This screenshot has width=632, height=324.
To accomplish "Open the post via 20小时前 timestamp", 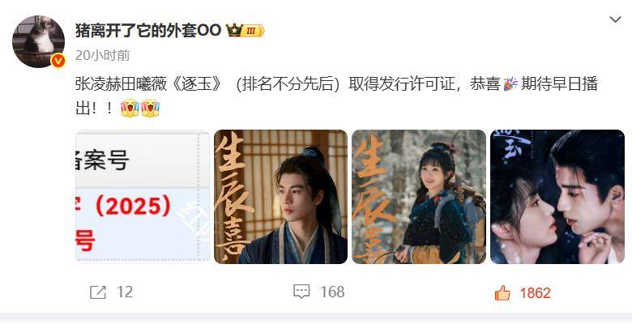I will click(102, 55).
